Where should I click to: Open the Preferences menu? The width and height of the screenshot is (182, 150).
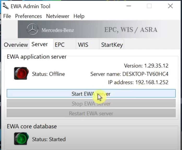28,16
